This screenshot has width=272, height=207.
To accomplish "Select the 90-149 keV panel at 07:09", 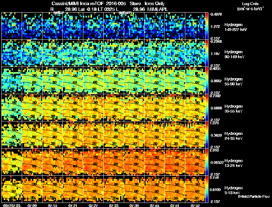I will [x=32, y=53].
